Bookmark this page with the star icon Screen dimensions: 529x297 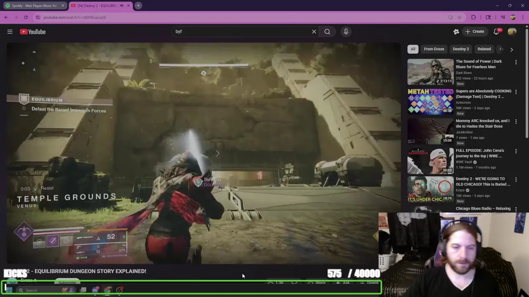pyautogui.click(x=460, y=17)
